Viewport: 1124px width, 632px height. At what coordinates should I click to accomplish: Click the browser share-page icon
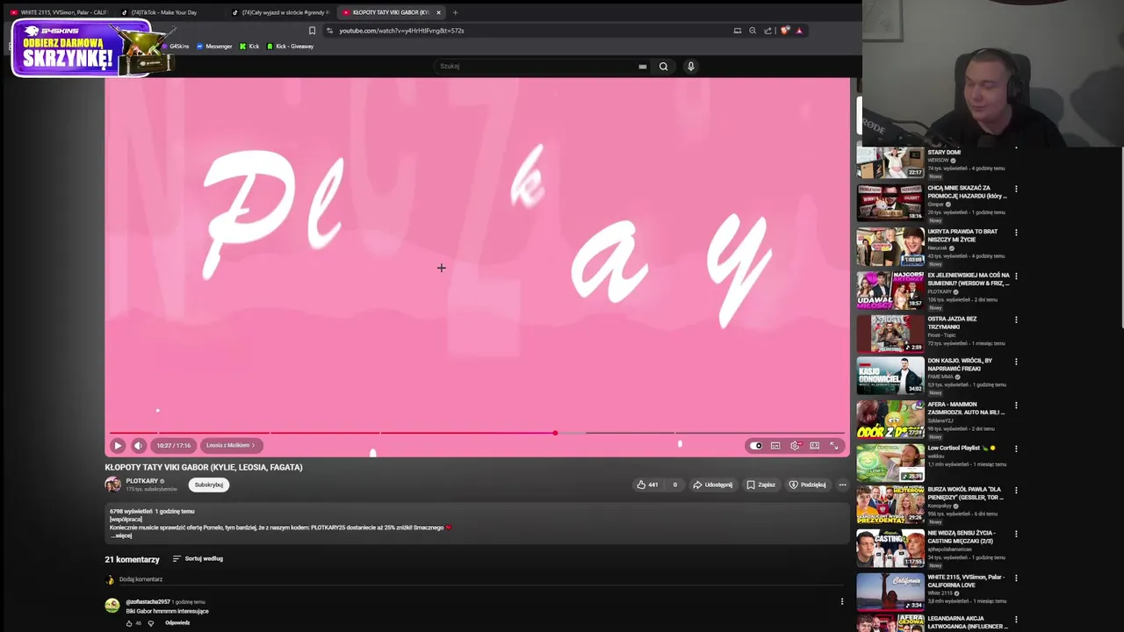tap(767, 31)
